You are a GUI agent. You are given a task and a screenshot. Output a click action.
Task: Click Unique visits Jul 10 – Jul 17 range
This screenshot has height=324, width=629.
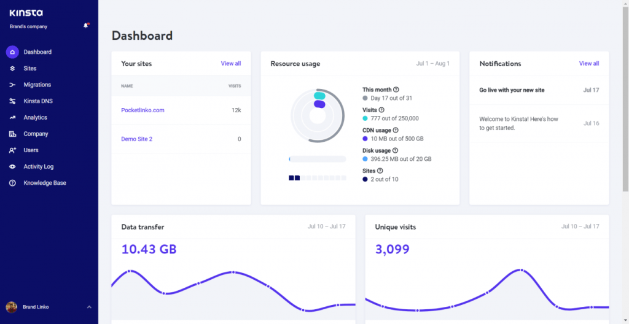pyautogui.click(x=580, y=226)
